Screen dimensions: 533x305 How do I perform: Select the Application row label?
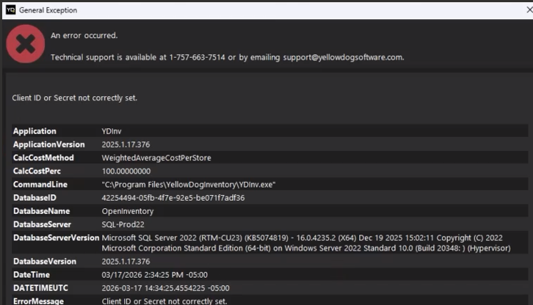tap(35, 131)
